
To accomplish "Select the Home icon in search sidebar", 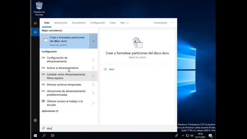I will [x=35, y=32].
